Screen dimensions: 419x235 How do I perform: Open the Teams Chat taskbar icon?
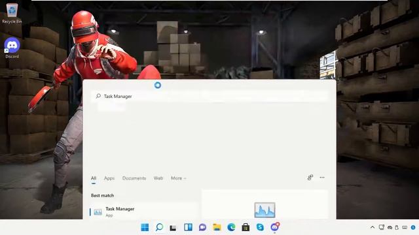click(202, 227)
